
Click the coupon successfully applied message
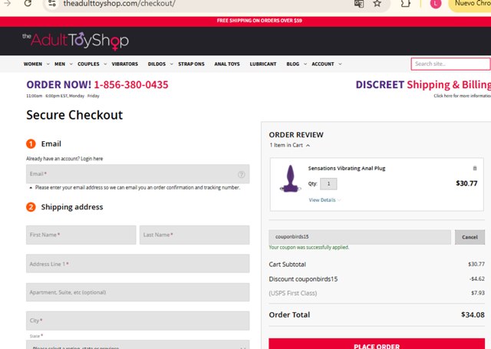pos(309,247)
